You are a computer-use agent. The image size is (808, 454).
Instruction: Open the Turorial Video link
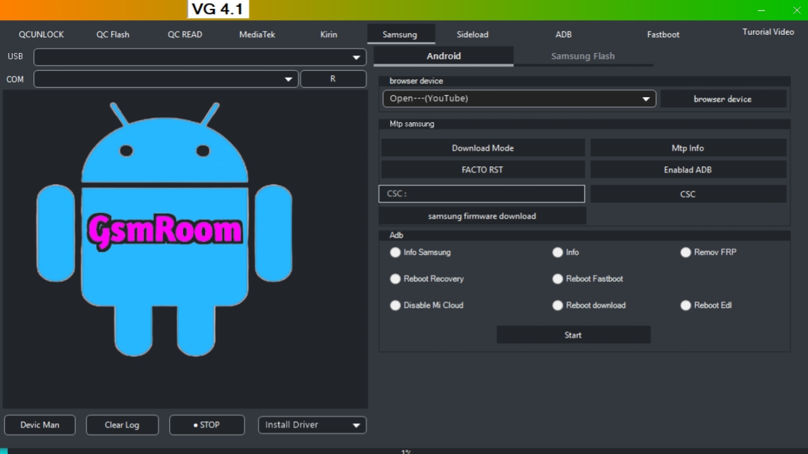[x=768, y=32]
